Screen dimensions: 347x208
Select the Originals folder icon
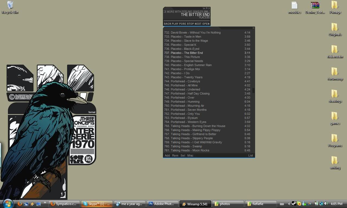click(x=335, y=30)
